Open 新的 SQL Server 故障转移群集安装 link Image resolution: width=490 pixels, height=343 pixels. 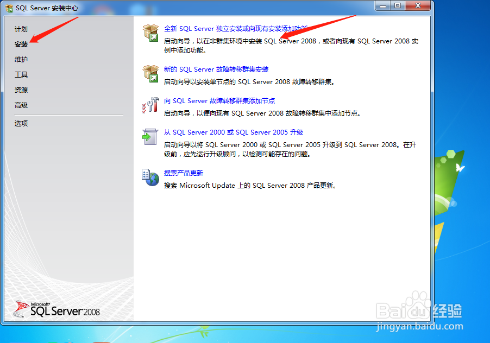(x=216, y=69)
